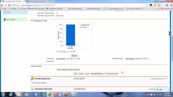Close the Edit Page Layout tab
This screenshot has height=97, width=173.
pos(48,2)
